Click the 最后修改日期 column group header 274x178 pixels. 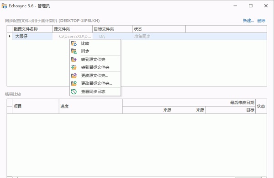pos(189,102)
